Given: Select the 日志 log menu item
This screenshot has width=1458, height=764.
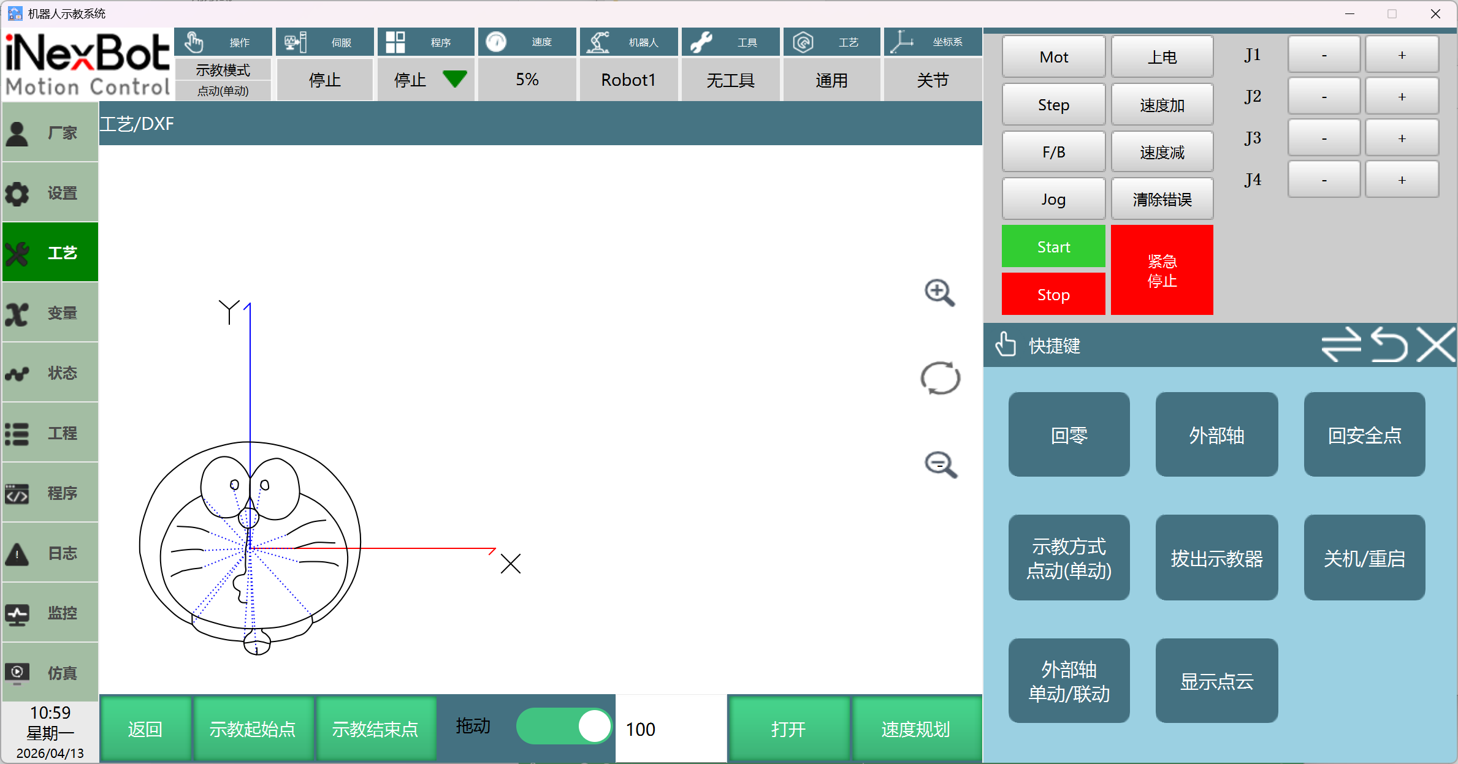Looking at the screenshot, I should [50, 553].
